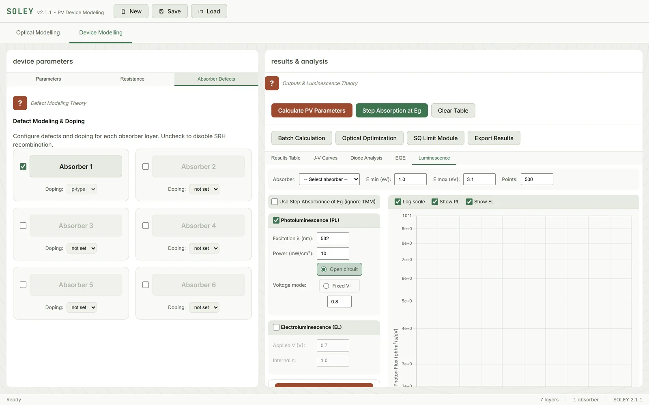Enable the Absorber 3 checkbox
This screenshot has height=405, width=649.
tap(23, 226)
